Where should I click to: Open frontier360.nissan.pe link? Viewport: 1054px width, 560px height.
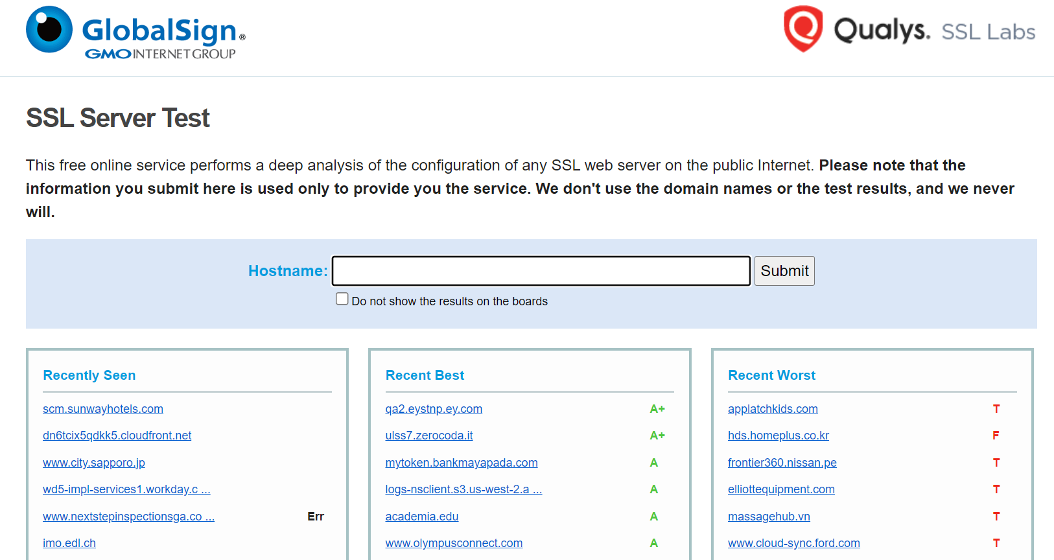tap(782, 463)
